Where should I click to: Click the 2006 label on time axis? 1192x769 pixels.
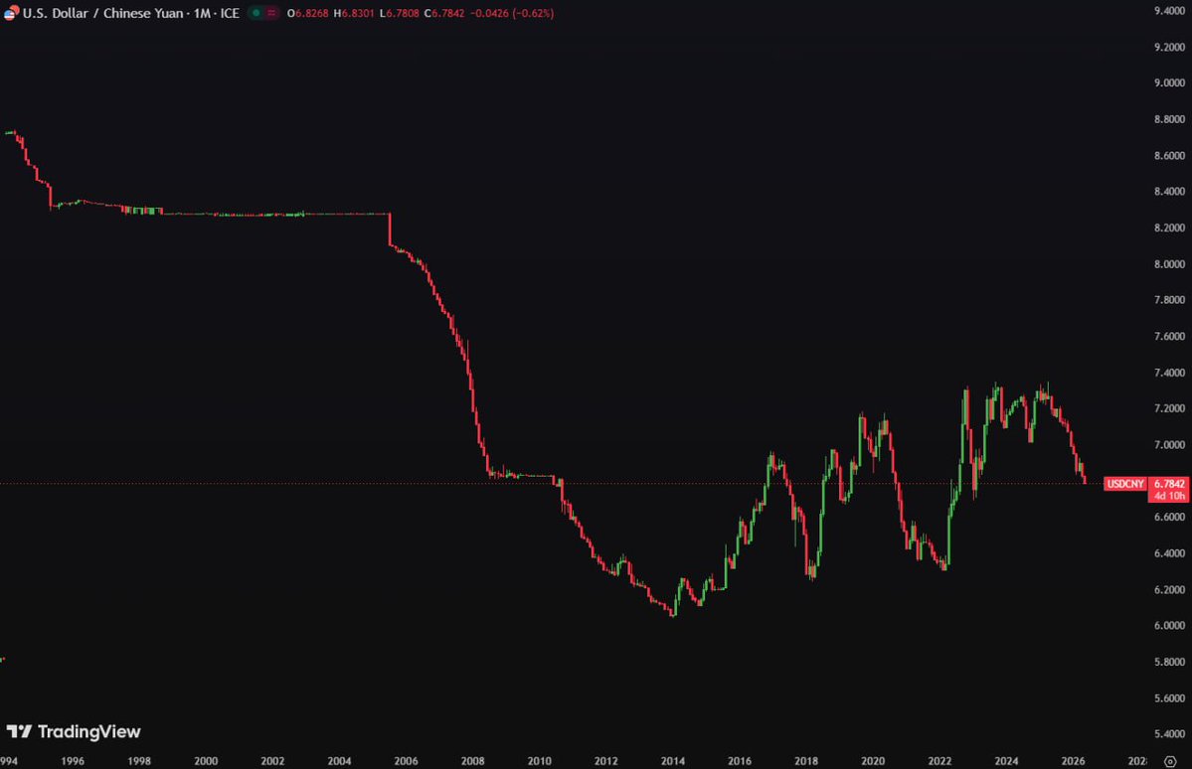(x=406, y=761)
